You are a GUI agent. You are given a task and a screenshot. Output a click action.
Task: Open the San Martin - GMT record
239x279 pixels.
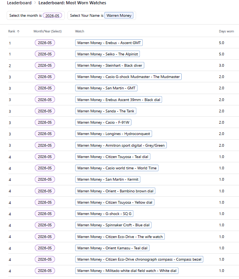(106, 88)
